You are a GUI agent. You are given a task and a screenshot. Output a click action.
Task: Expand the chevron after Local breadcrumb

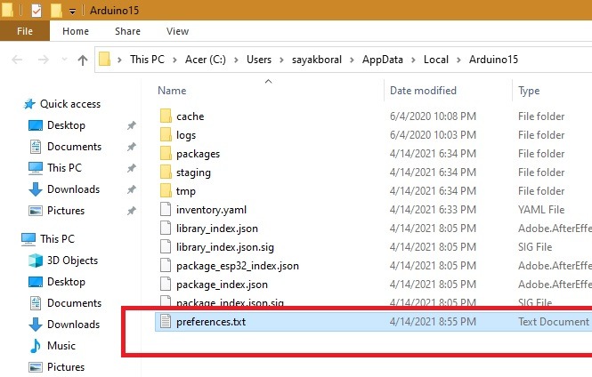pos(458,60)
